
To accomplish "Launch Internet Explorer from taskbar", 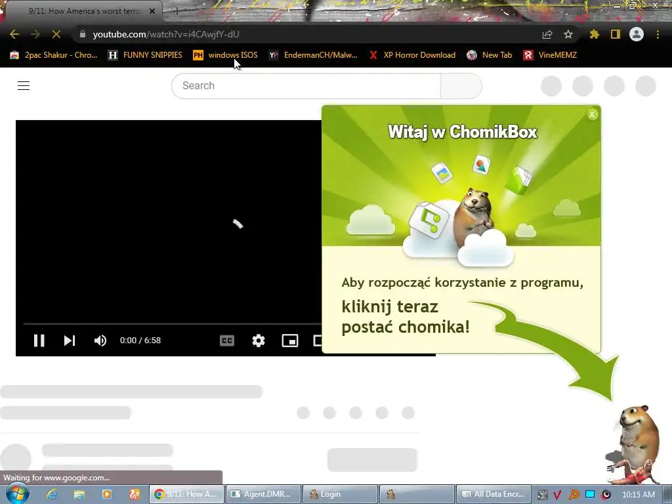I will (x=52, y=494).
